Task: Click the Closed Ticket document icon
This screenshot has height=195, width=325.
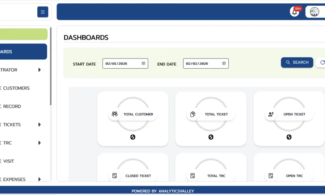Action: (x=115, y=176)
